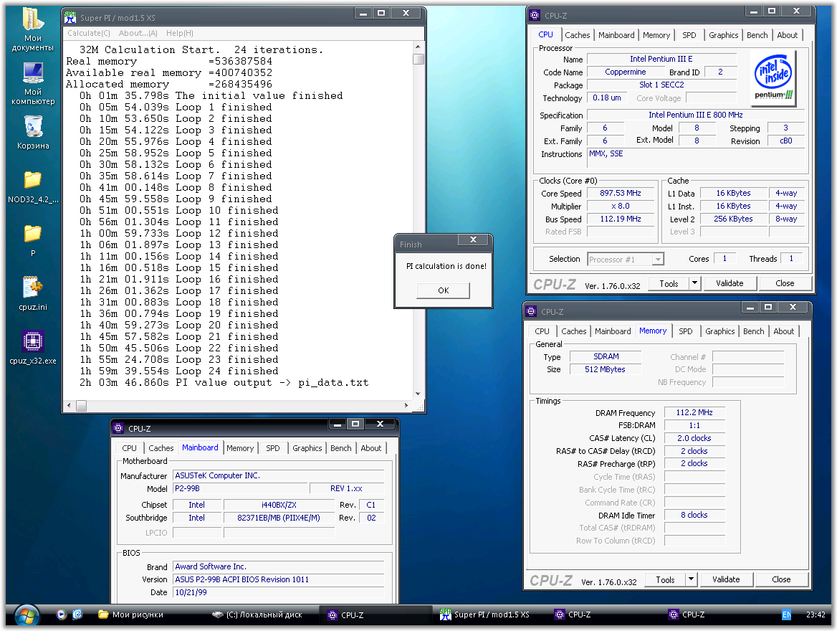The height and width of the screenshot is (631, 837).
Task: Close the Finish dialog with its X
Action: [x=473, y=240]
